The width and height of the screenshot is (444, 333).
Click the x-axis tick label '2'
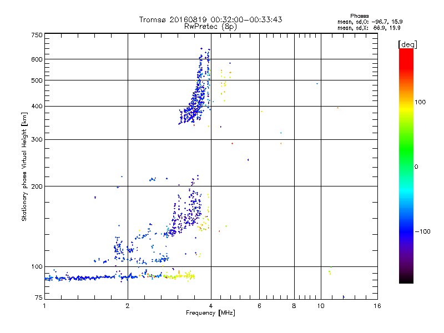tap(128, 306)
